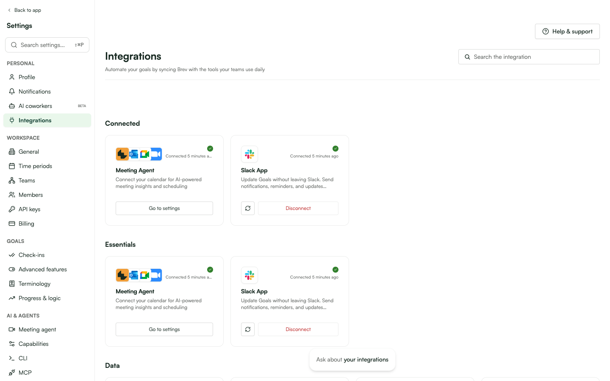
Task: Open CLI via the terminal prompt icon
Action: [12, 358]
